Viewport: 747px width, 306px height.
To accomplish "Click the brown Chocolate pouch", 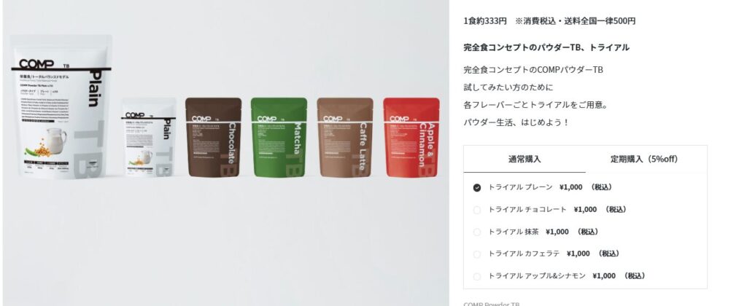I will 214,137.
